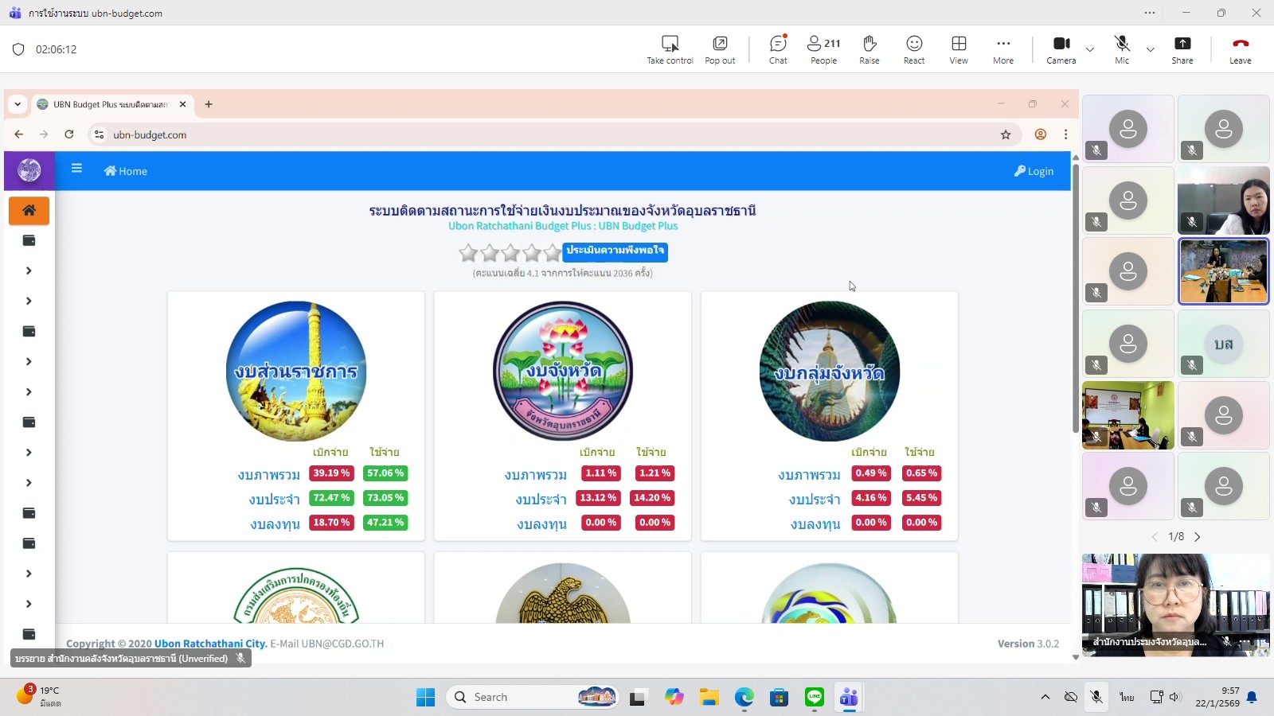This screenshot has width=1274, height=716.
Task: Expand the Mic options dropdown arrow
Action: pyautogui.click(x=1151, y=49)
